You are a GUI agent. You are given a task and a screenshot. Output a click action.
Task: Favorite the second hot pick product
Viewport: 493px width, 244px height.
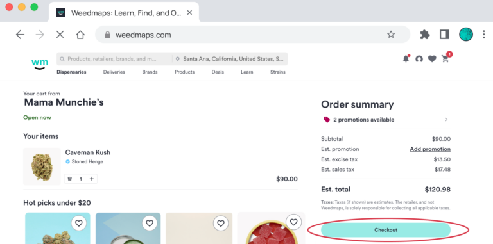(150, 223)
